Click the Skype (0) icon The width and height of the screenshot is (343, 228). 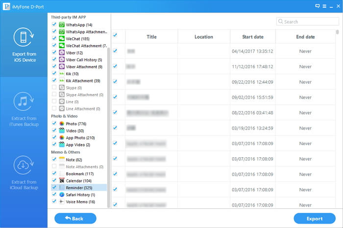pos(62,88)
